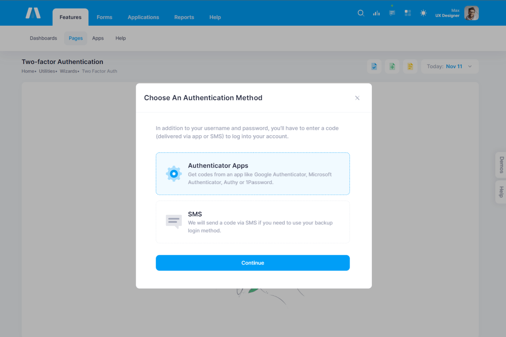Toggle the sun theme mode icon
The height and width of the screenshot is (337, 506).
pyautogui.click(x=423, y=13)
